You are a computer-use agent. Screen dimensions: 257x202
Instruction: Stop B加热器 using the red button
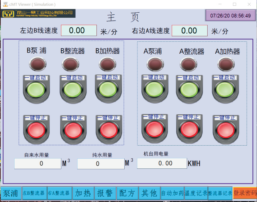tap(108, 130)
